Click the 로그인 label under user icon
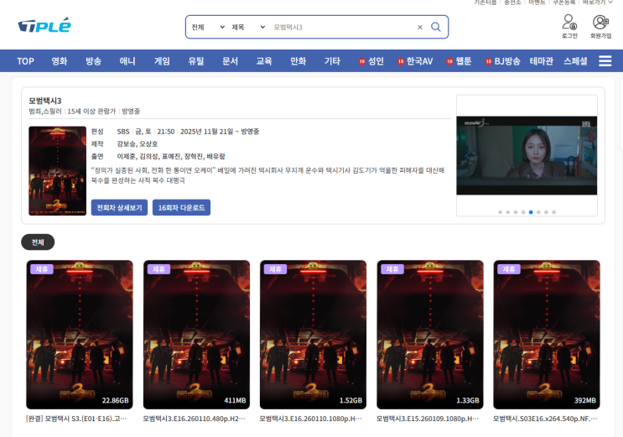The width and height of the screenshot is (623, 437). (569, 36)
